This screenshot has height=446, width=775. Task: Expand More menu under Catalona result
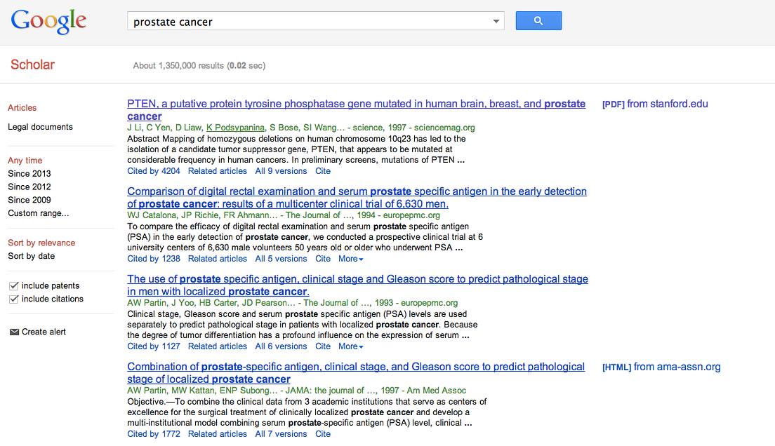click(x=350, y=259)
